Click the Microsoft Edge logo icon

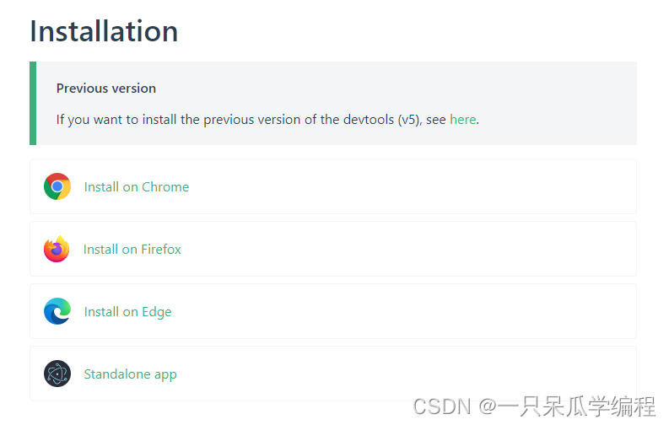point(57,311)
